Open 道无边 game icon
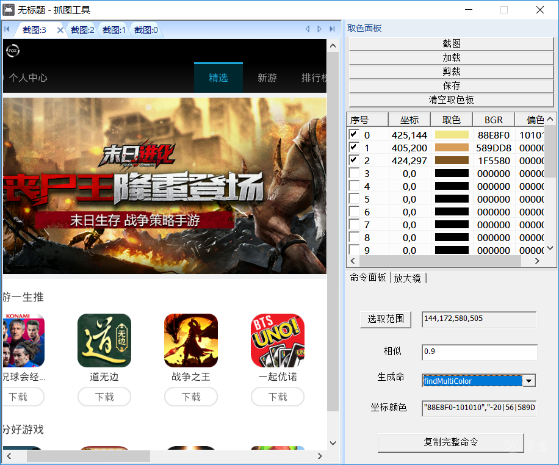Screen dimensions: 559x465 click(x=104, y=341)
